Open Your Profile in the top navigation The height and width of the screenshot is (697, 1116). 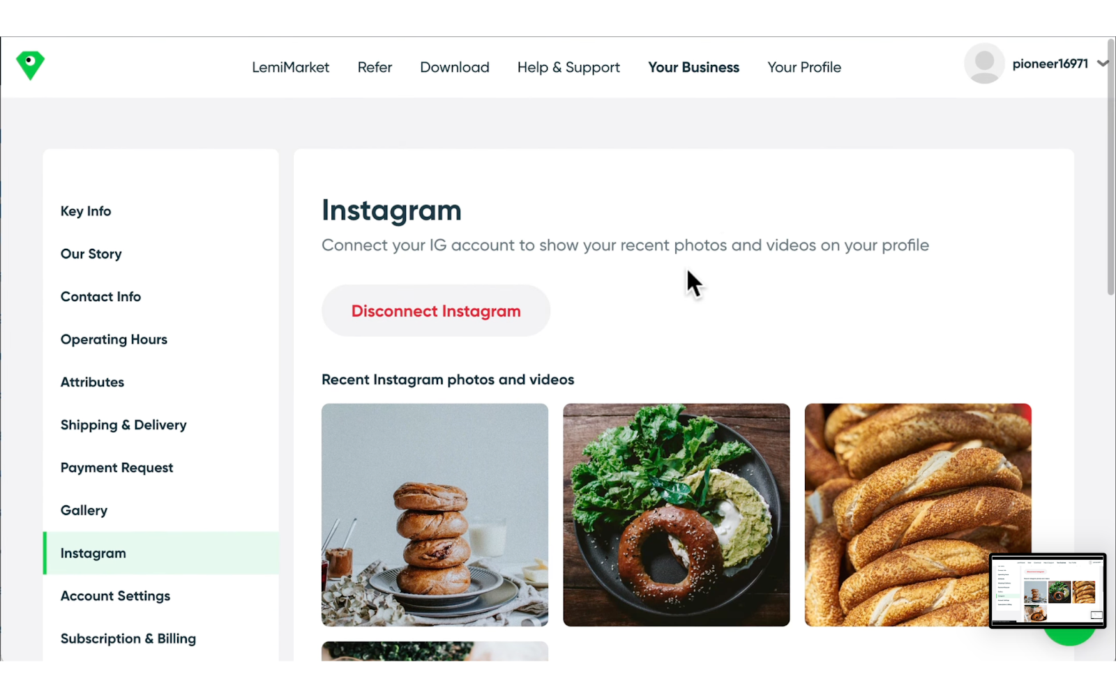[804, 68]
